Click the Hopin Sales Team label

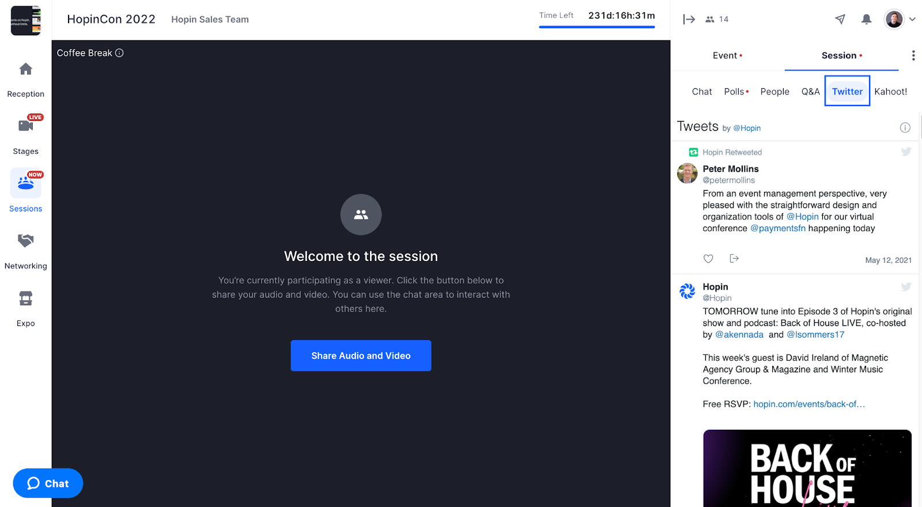pyautogui.click(x=210, y=20)
